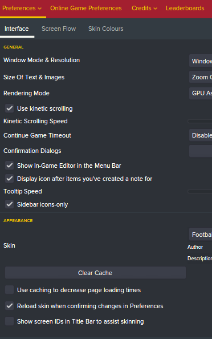This screenshot has width=212, height=339.
Task: Open the Continue Game Timeout dropdown
Action: coord(201,135)
